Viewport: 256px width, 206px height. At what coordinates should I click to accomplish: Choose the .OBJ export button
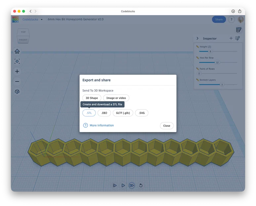[x=104, y=113]
